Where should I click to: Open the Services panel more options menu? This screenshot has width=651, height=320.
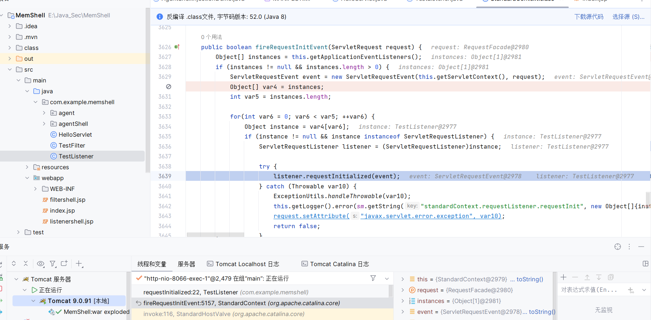click(x=629, y=247)
